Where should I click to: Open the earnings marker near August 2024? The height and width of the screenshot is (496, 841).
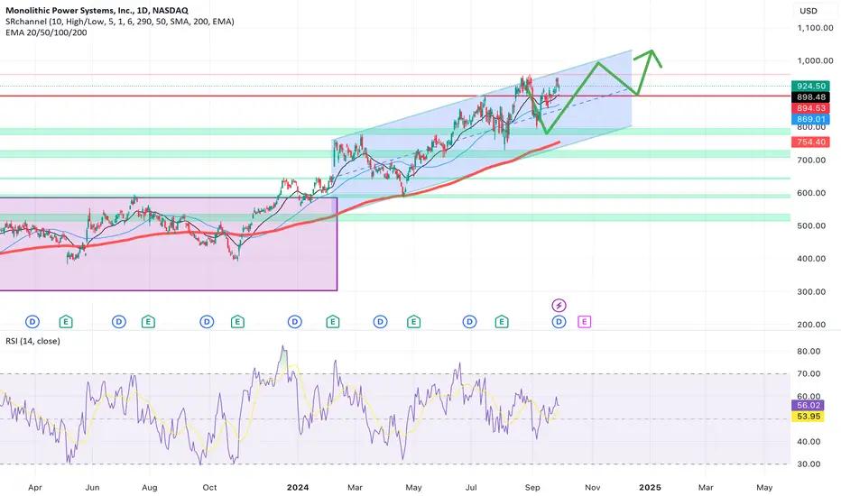coord(502,322)
